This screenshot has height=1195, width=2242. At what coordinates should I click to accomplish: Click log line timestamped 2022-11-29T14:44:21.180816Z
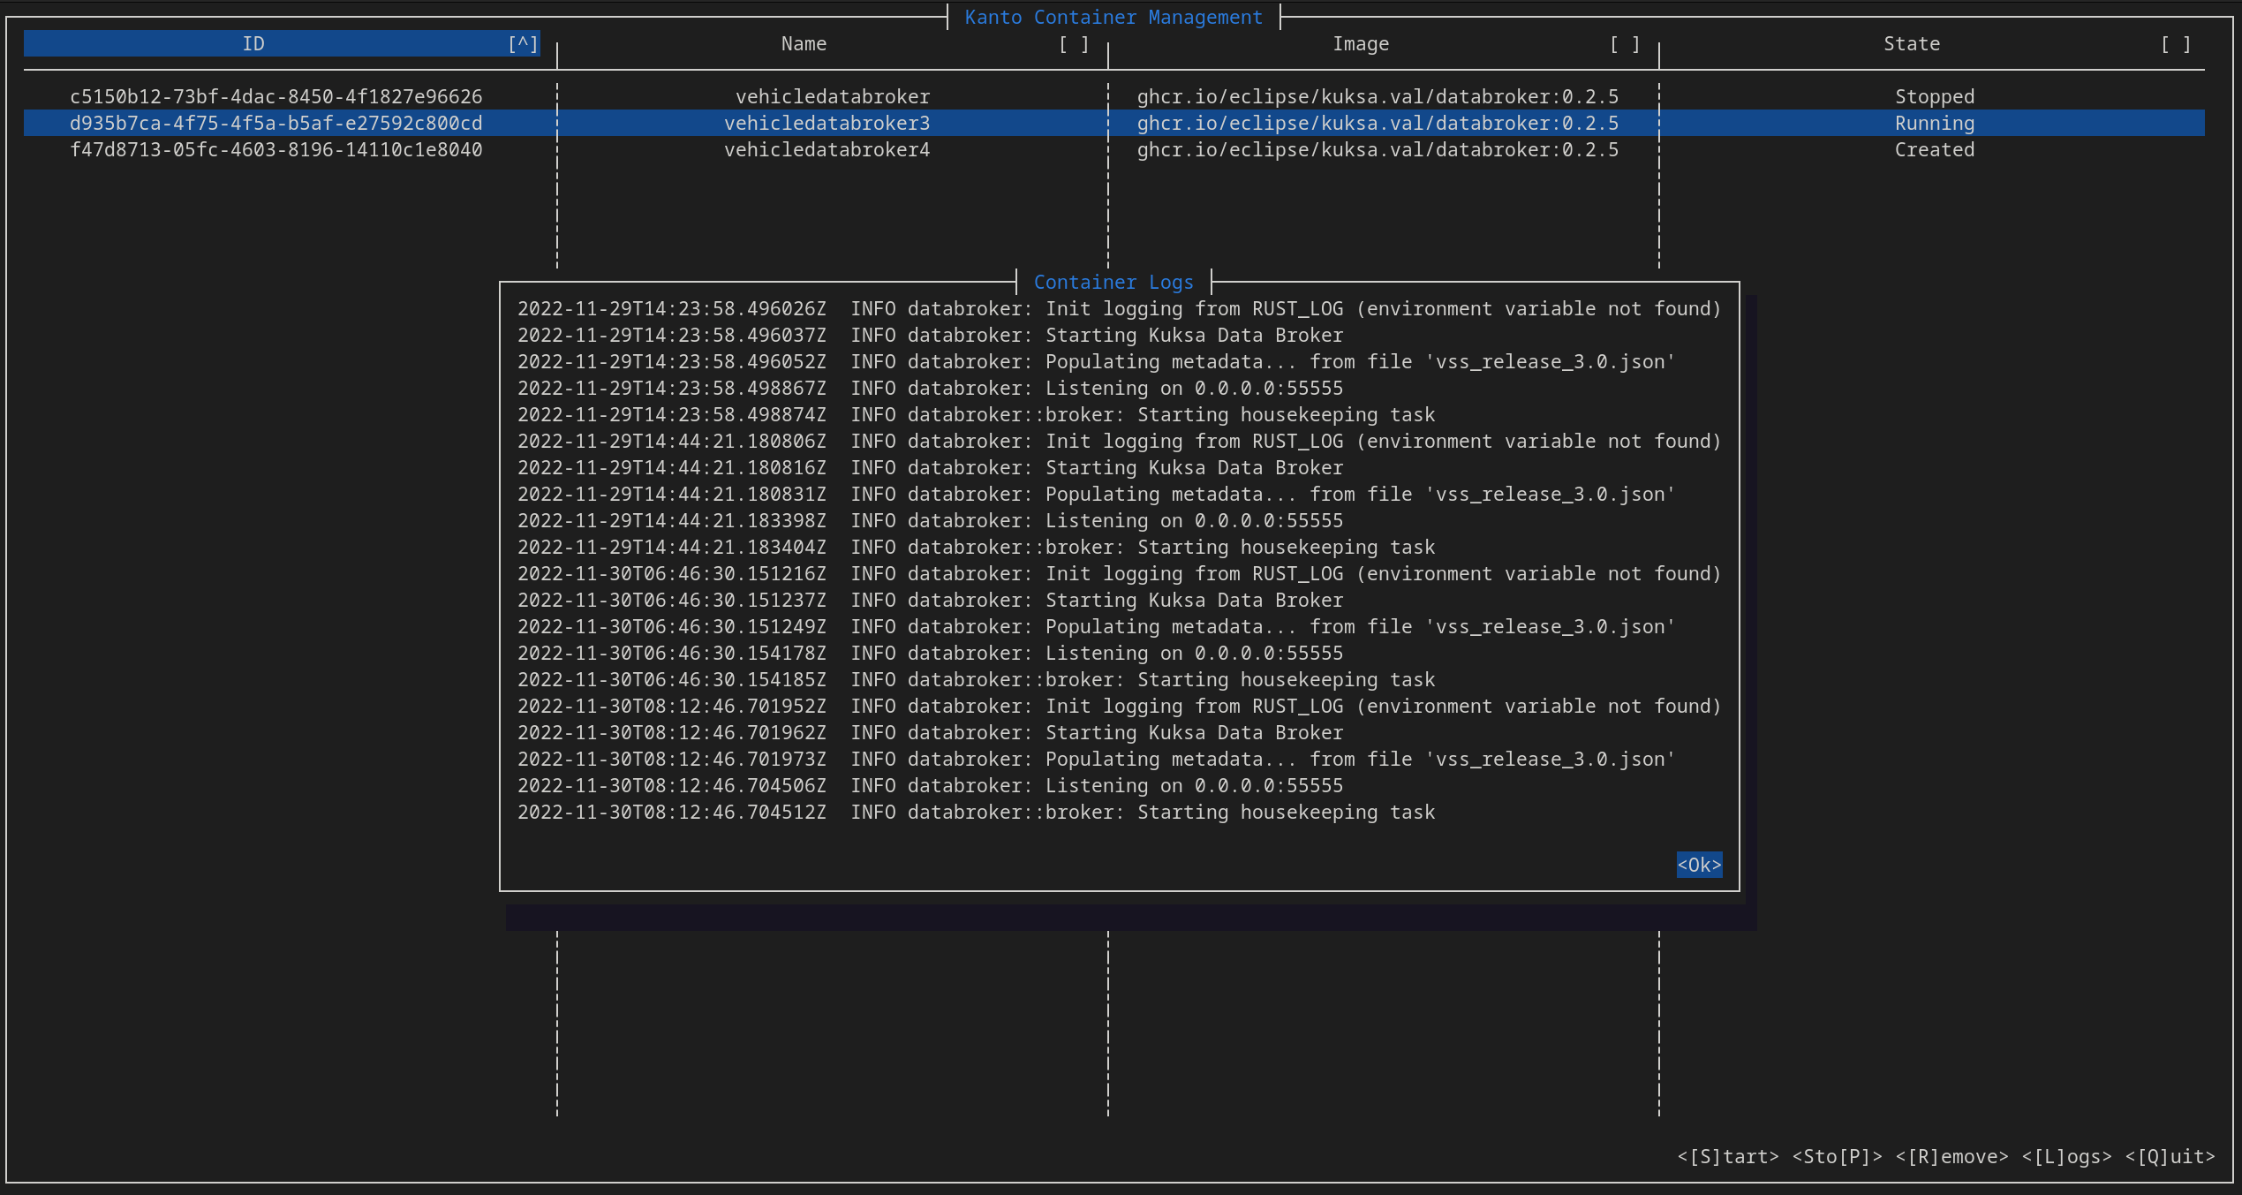[x=931, y=467]
